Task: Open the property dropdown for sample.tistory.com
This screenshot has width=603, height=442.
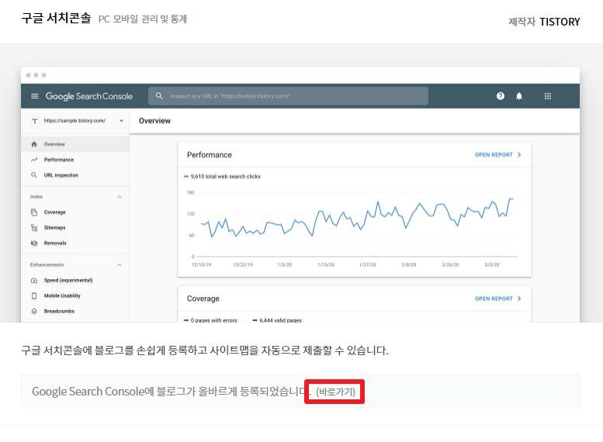Action: pyautogui.click(x=121, y=121)
